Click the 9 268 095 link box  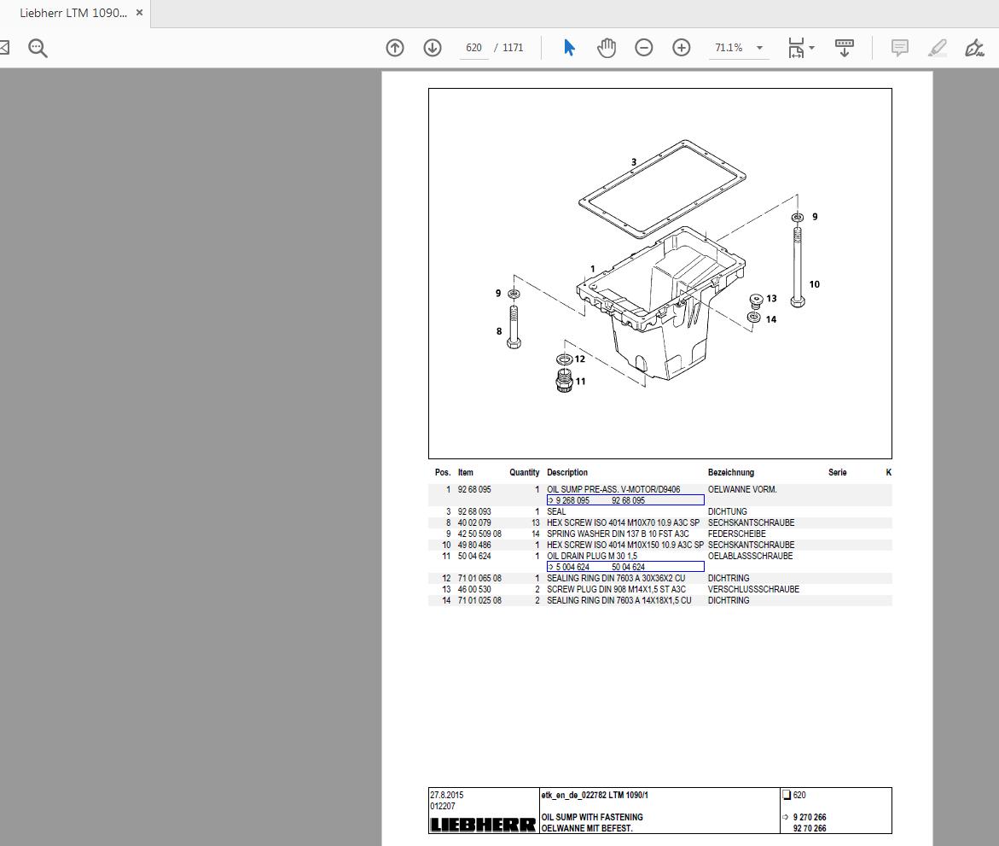point(625,500)
